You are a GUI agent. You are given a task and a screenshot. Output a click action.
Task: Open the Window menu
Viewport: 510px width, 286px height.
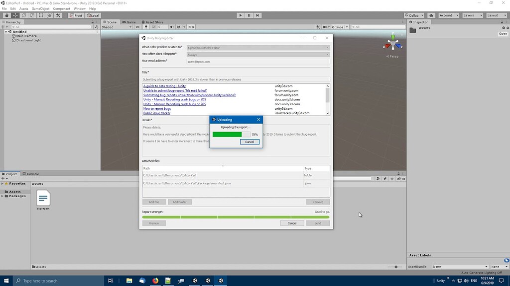click(80, 8)
